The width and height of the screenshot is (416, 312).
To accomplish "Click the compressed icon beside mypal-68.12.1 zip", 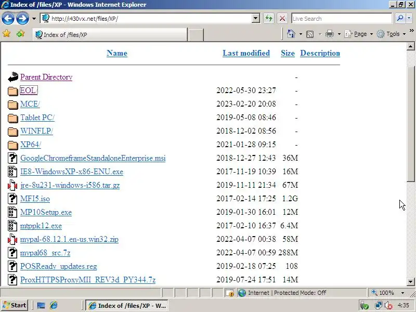I will [x=12, y=239].
